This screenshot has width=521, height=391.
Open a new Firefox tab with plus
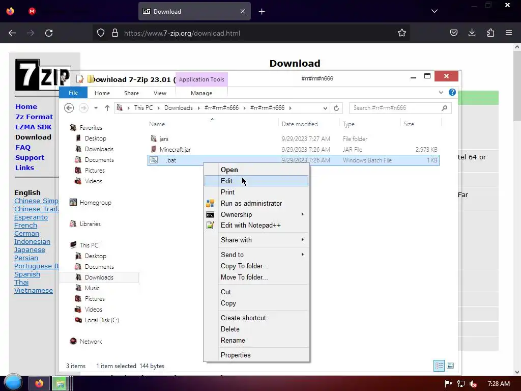point(262,12)
